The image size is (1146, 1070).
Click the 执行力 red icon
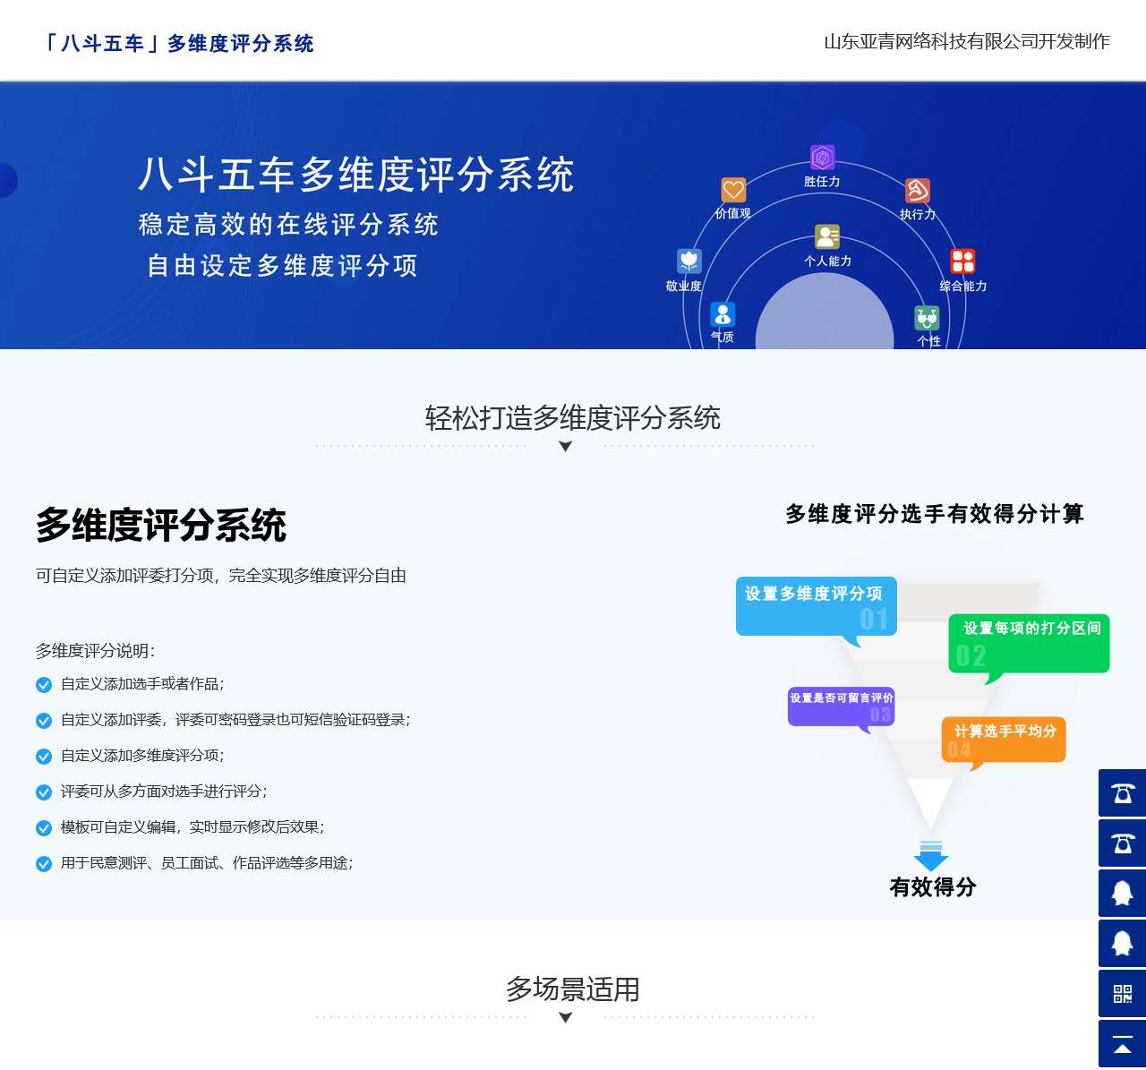[x=918, y=191]
